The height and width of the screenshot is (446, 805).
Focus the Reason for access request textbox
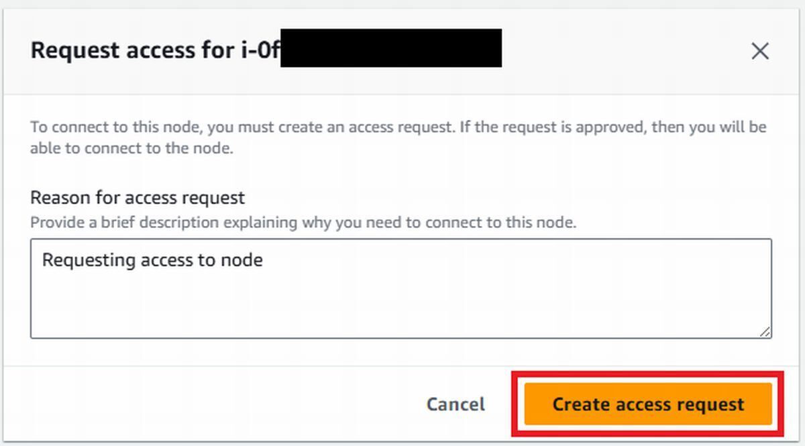click(x=401, y=288)
